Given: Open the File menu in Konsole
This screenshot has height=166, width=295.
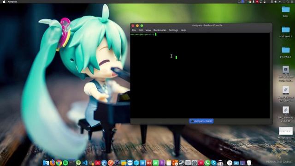Looking at the screenshot, I should tap(134, 30).
